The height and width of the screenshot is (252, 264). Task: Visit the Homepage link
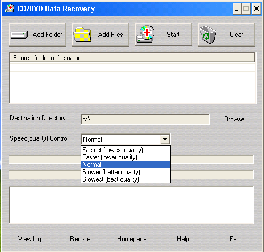tap(132, 239)
